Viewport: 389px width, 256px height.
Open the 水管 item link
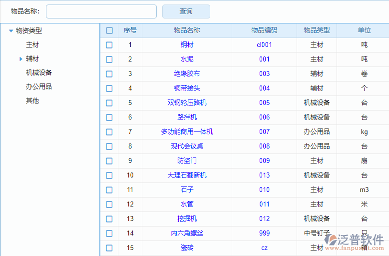(187, 204)
